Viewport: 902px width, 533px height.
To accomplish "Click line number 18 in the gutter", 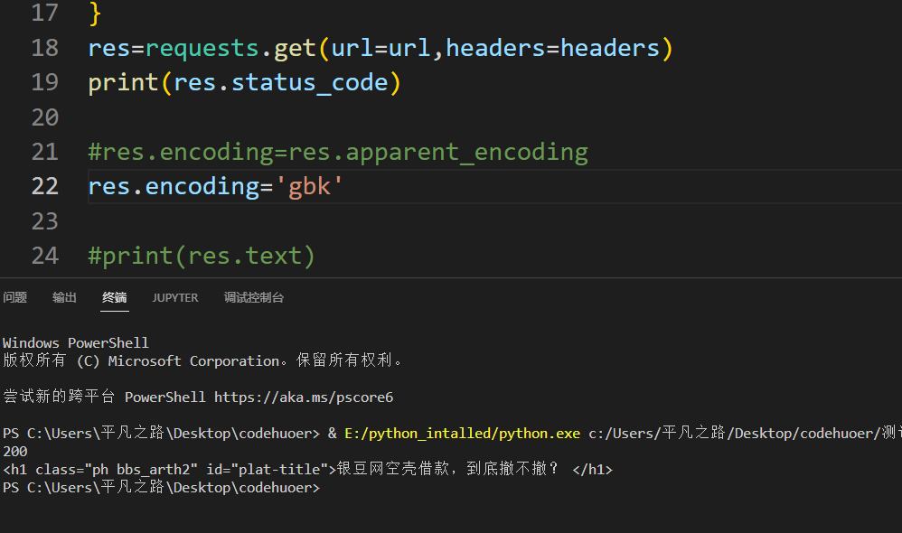I will [x=44, y=48].
